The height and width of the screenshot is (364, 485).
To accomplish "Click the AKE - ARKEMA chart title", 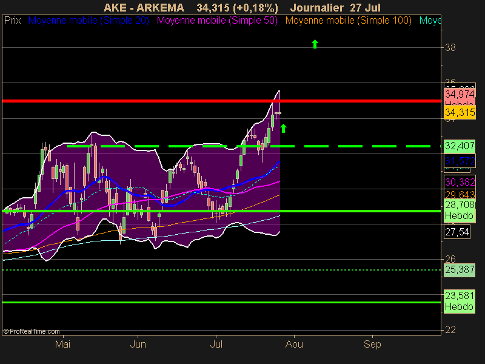I will tap(144, 7).
